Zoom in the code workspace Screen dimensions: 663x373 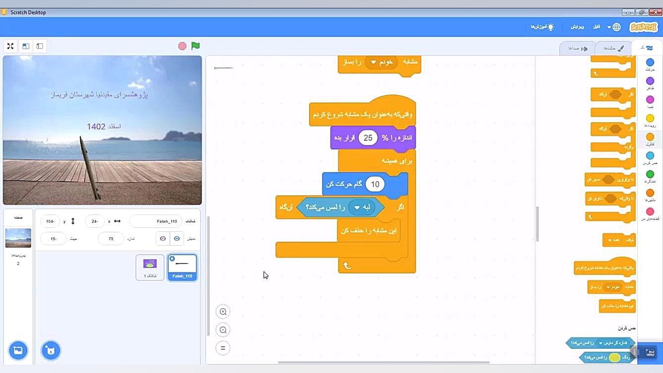[x=223, y=312]
